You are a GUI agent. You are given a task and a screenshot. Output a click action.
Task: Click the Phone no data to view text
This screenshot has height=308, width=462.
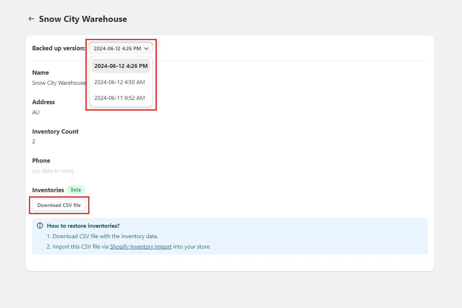click(53, 171)
